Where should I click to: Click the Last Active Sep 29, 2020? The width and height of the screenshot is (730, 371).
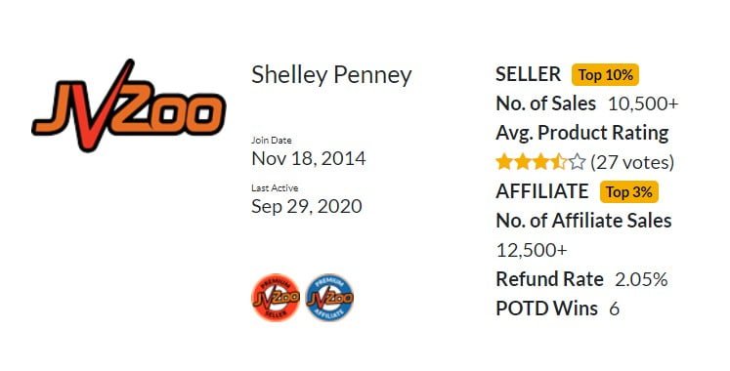307,206
